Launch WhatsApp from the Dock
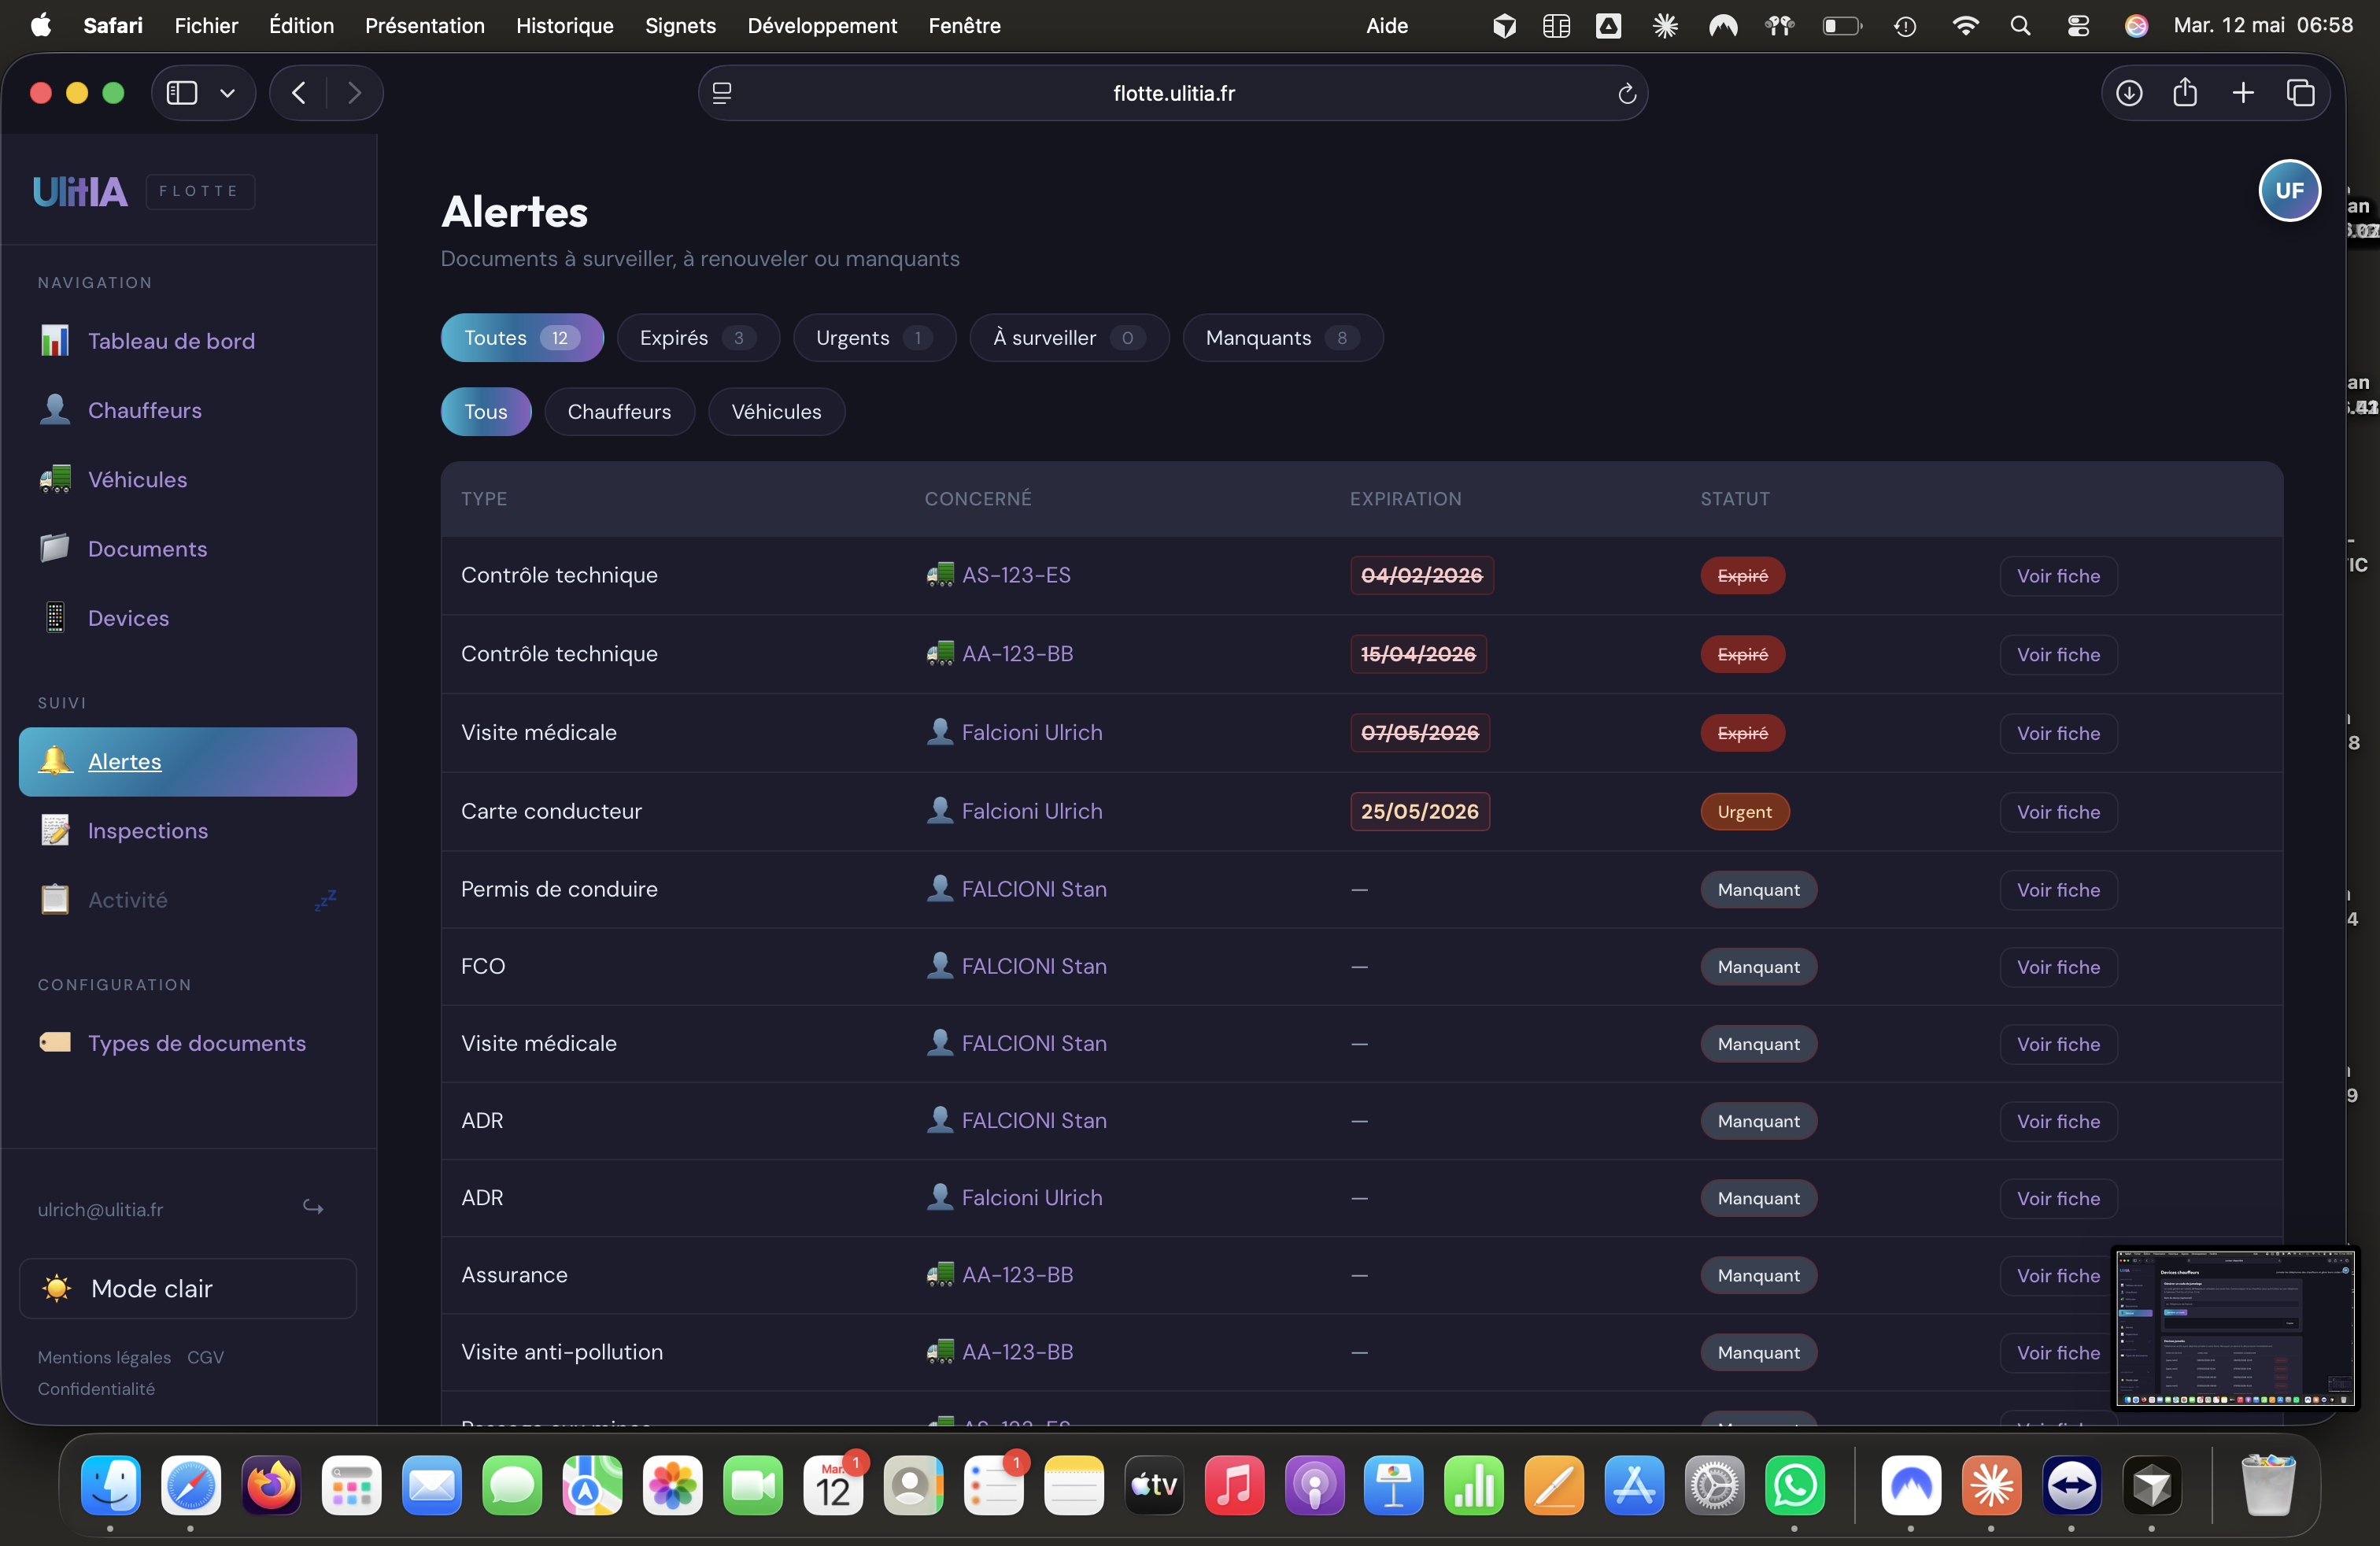This screenshot has height=1546, width=2380. pyautogui.click(x=1794, y=1485)
